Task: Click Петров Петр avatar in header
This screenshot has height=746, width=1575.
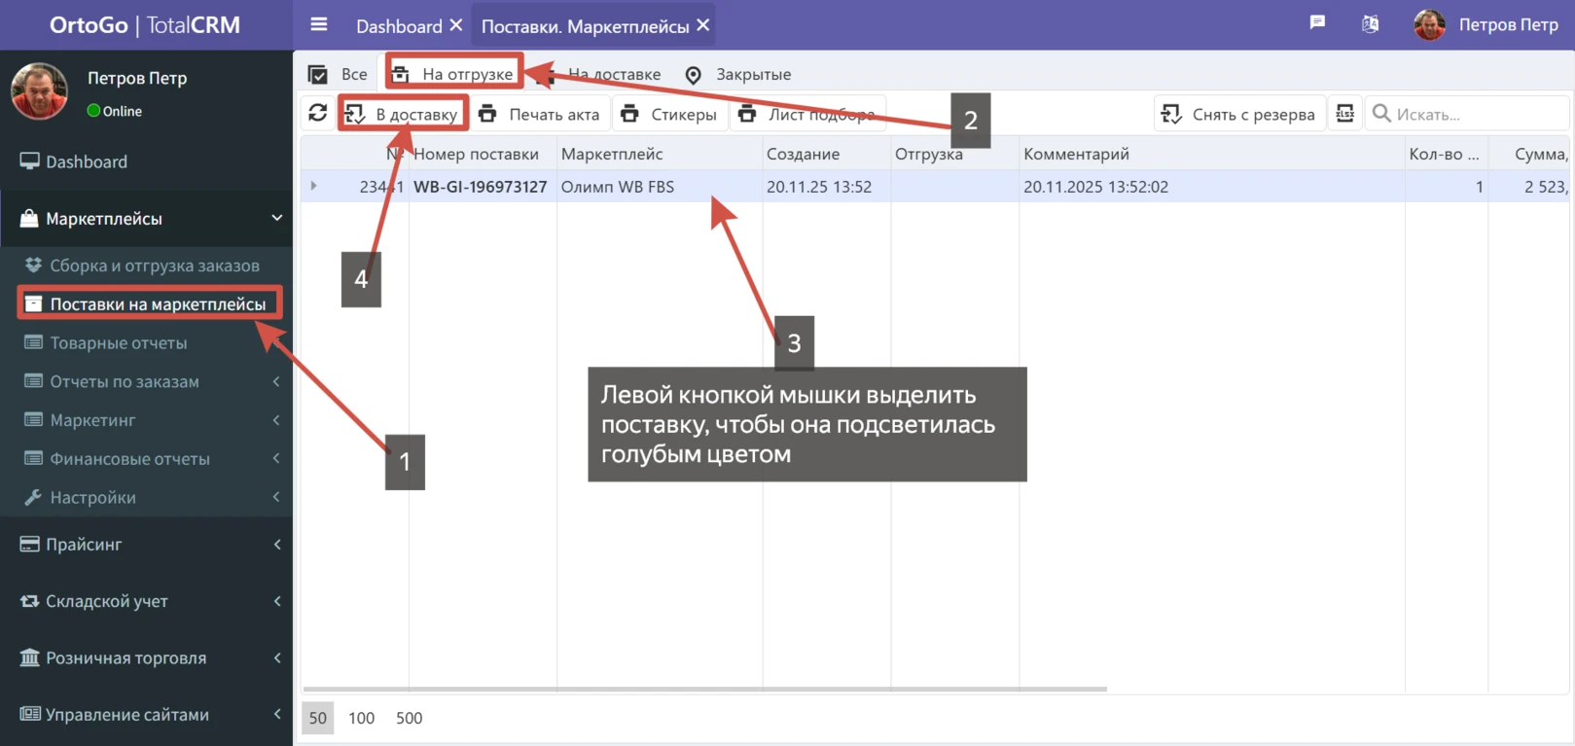Action: coord(1429,25)
